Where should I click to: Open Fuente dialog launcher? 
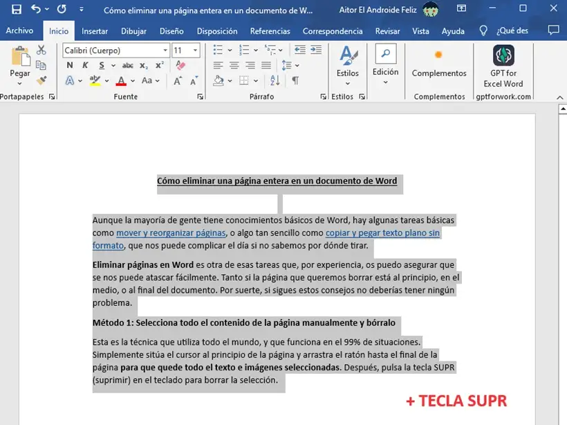[x=200, y=97]
